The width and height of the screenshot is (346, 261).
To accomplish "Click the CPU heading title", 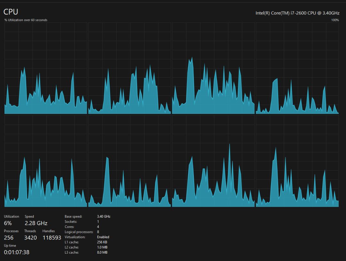I will (11, 12).
